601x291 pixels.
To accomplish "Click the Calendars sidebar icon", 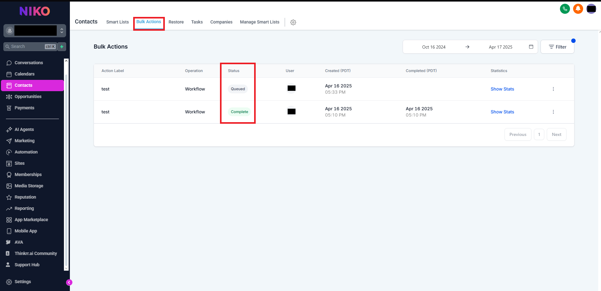I will (9, 74).
